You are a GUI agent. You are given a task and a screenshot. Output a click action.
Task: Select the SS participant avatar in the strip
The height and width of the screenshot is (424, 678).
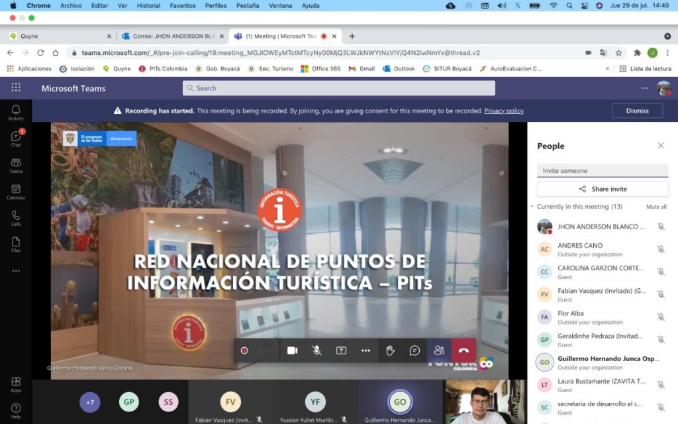click(168, 402)
